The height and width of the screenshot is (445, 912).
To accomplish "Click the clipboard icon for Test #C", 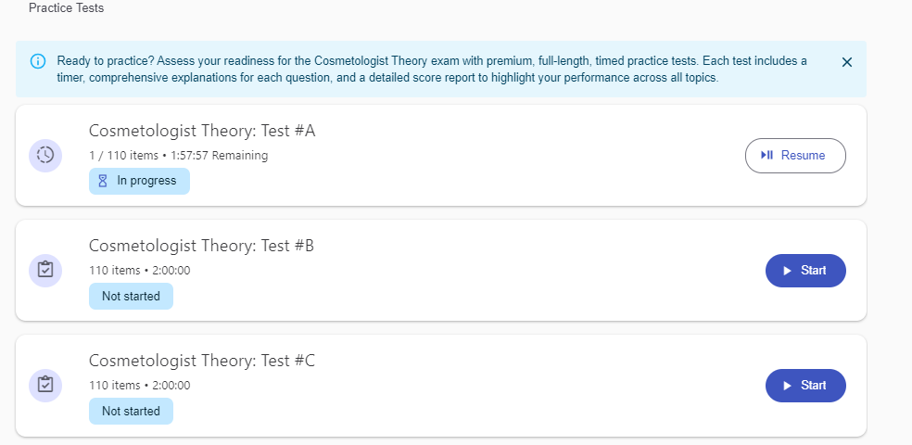I will coord(45,385).
